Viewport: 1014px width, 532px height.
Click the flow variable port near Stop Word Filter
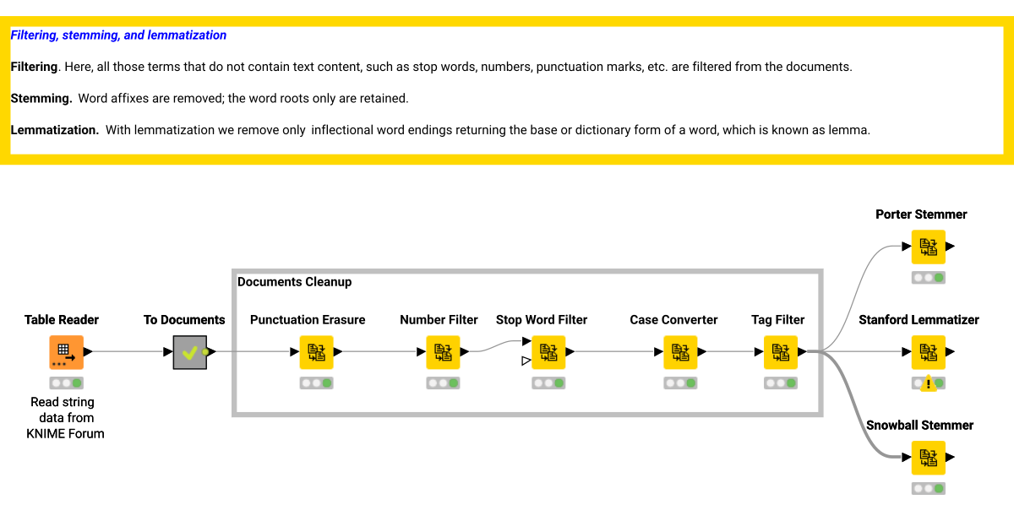(x=526, y=360)
